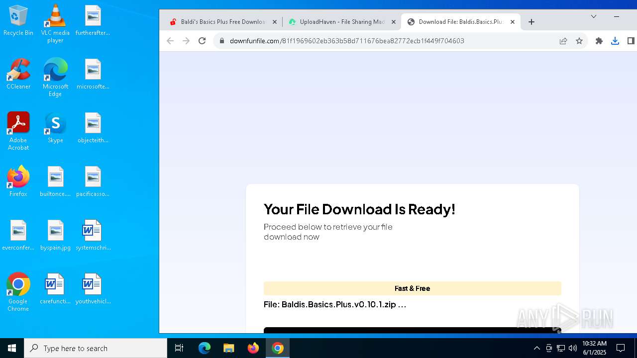Launch CCleaner from the desktop
637x358 pixels.
(18, 75)
